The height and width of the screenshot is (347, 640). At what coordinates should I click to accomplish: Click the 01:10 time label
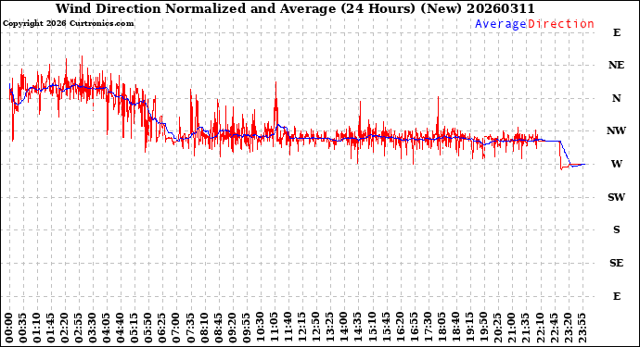pos(37,328)
